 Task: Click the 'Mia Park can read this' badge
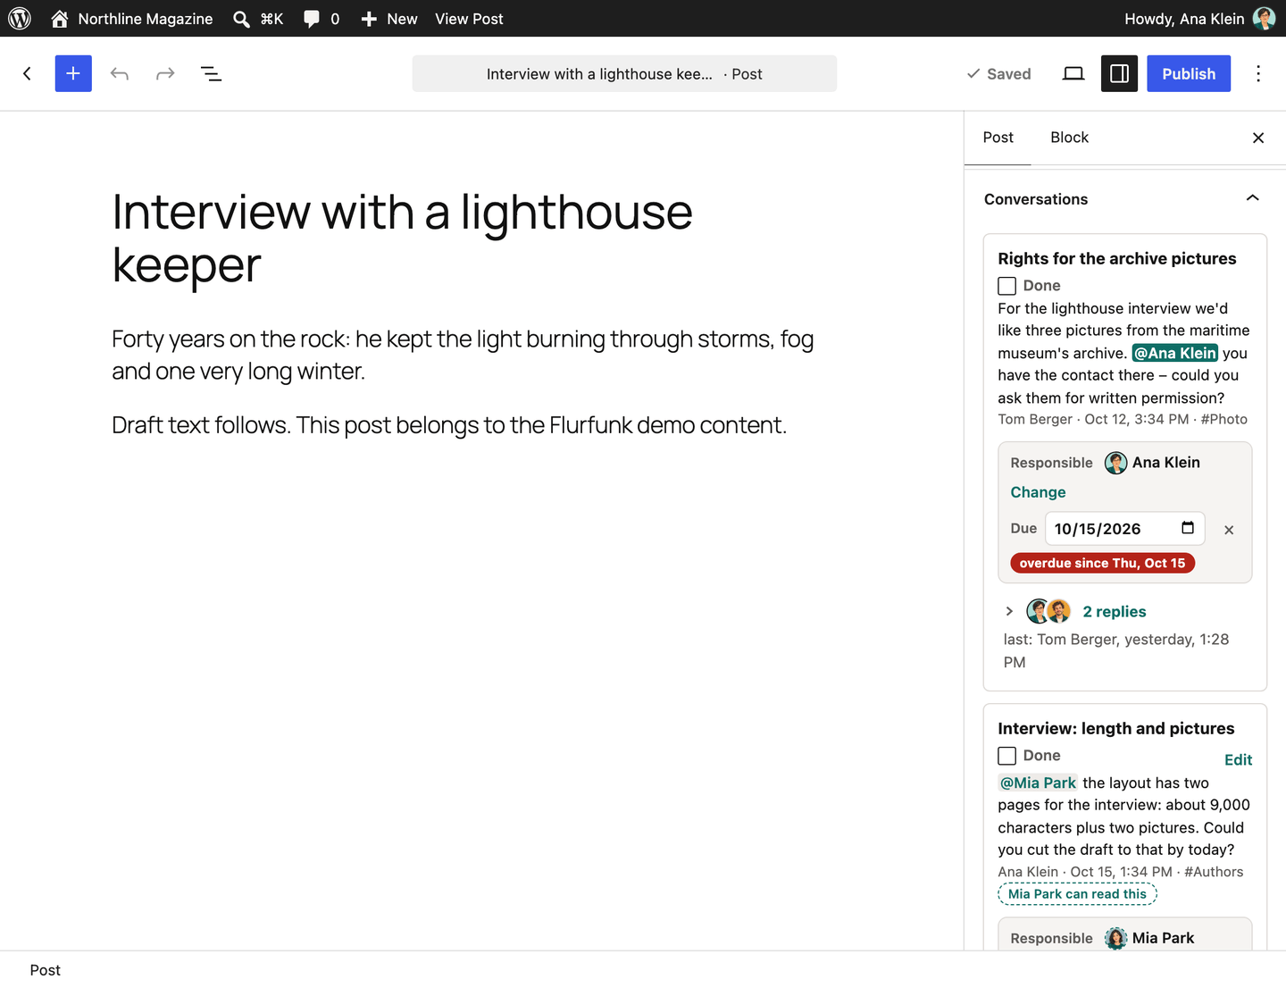[x=1077, y=894]
